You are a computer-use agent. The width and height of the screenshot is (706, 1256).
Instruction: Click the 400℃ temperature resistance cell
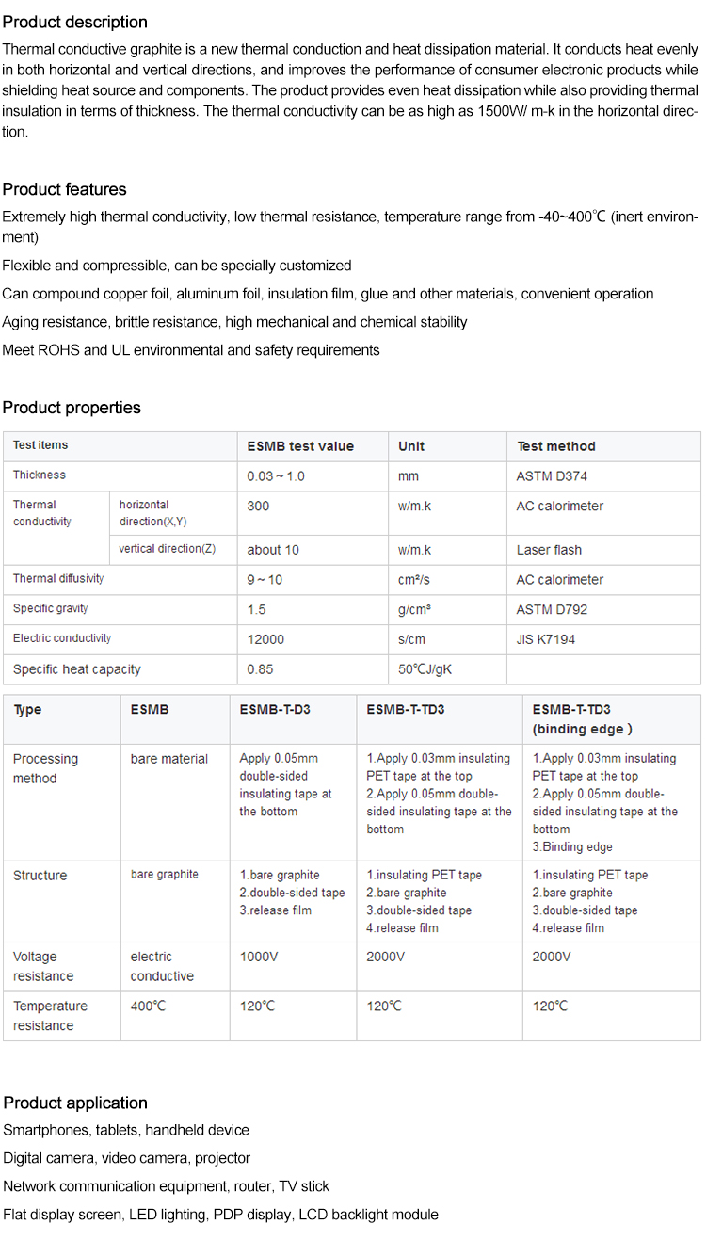point(148,1006)
